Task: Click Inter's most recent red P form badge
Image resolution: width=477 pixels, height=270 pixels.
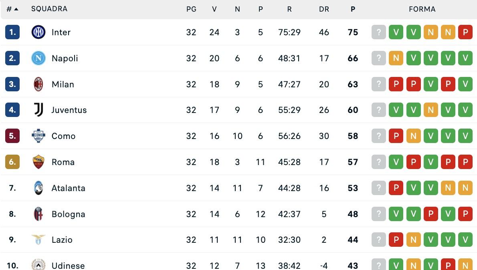Action: pos(465,32)
